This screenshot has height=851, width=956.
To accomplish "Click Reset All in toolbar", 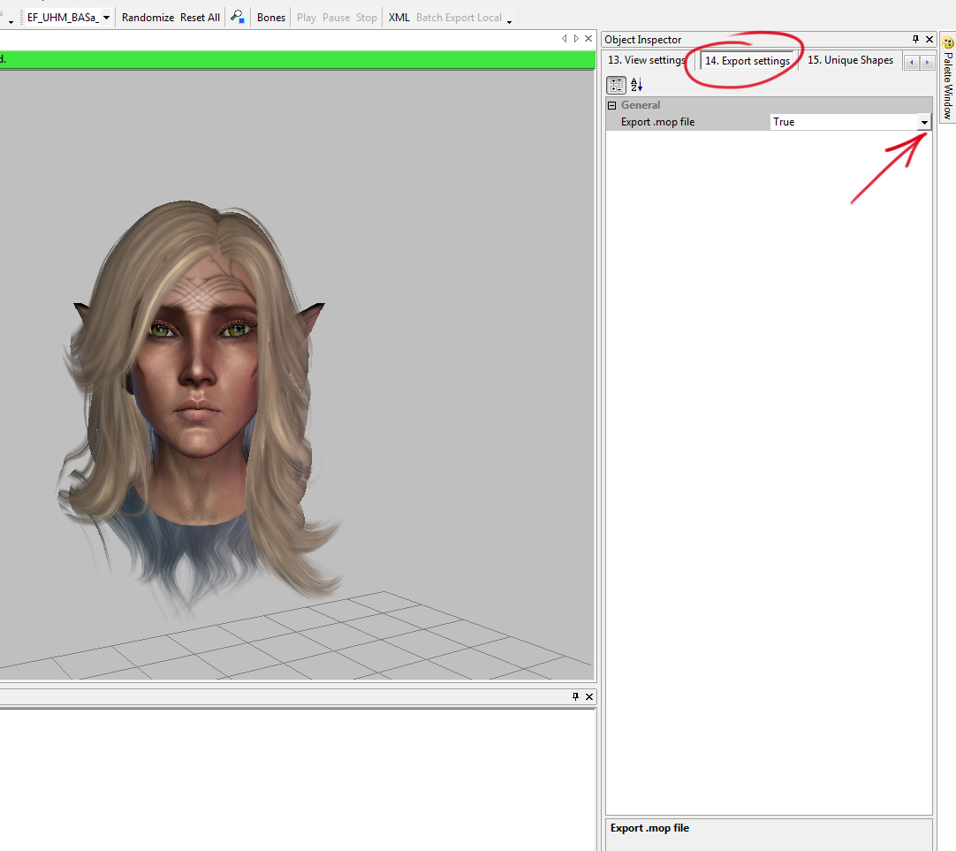I will tap(200, 18).
